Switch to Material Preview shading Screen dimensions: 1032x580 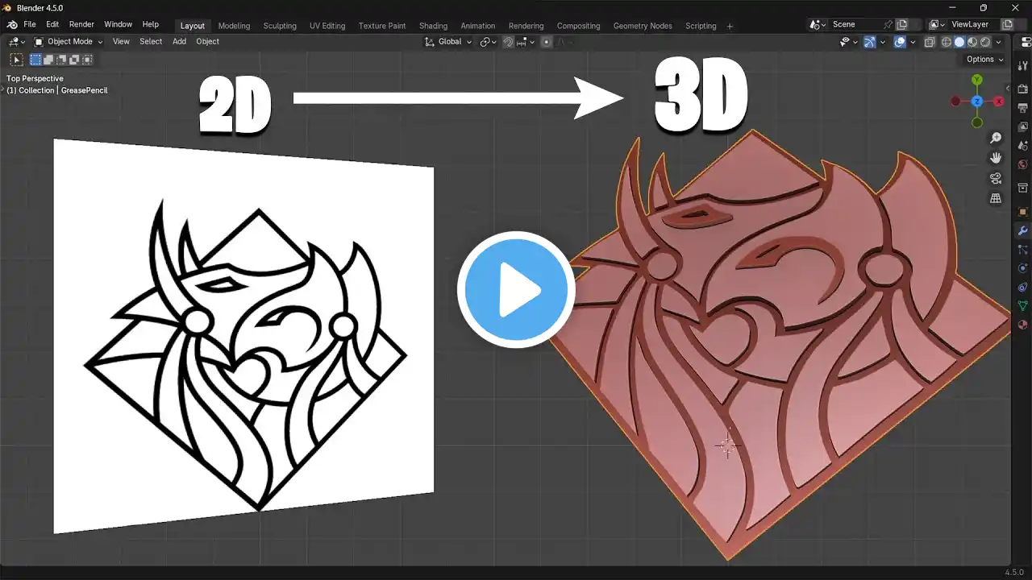pos(972,42)
